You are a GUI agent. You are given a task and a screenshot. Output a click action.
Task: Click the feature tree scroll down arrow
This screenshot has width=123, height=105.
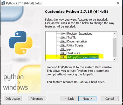point(115,59)
